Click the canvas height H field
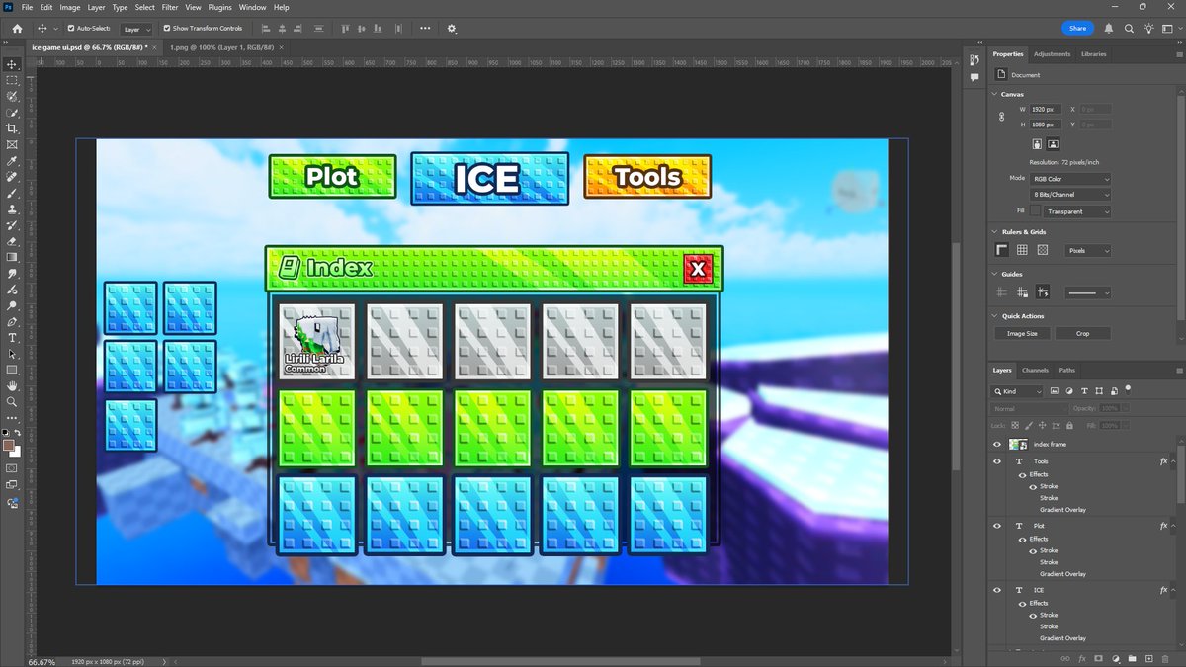Viewport: 1186px width, 667px height. pyautogui.click(x=1046, y=125)
